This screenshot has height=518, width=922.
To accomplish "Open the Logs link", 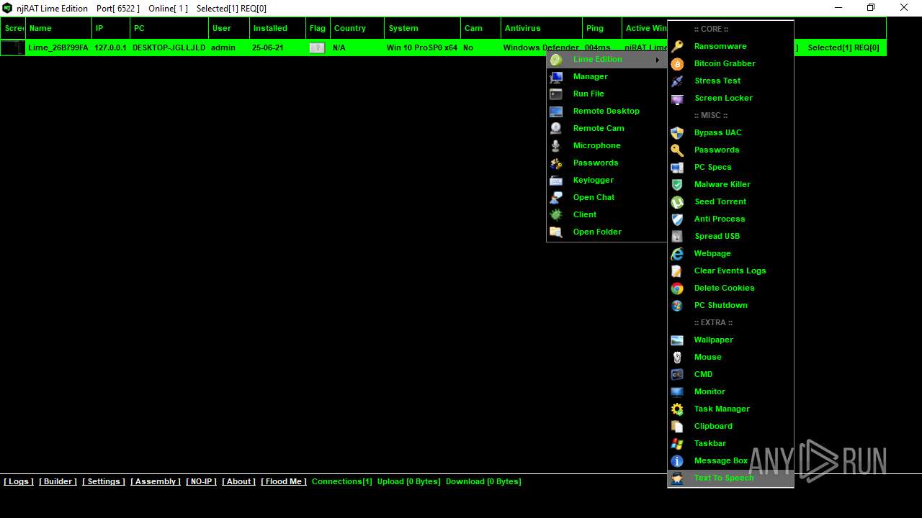I will (x=19, y=481).
